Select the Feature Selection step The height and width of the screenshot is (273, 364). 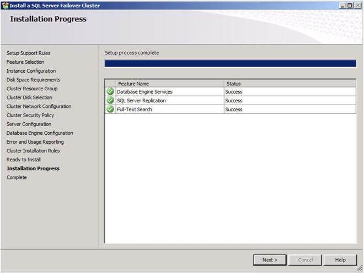(25, 62)
